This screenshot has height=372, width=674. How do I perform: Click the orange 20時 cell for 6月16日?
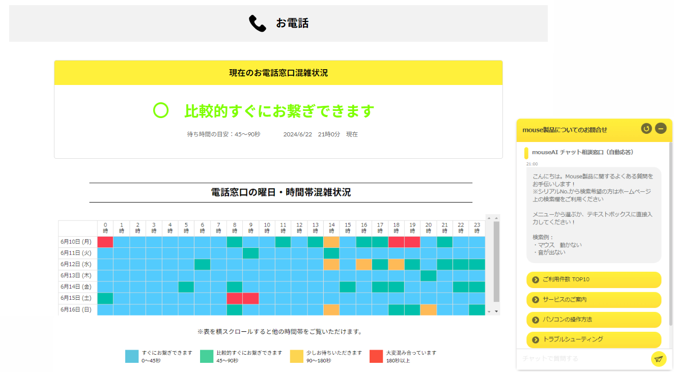click(x=428, y=309)
